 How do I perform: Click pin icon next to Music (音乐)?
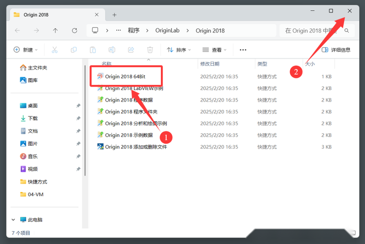point(78,156)
